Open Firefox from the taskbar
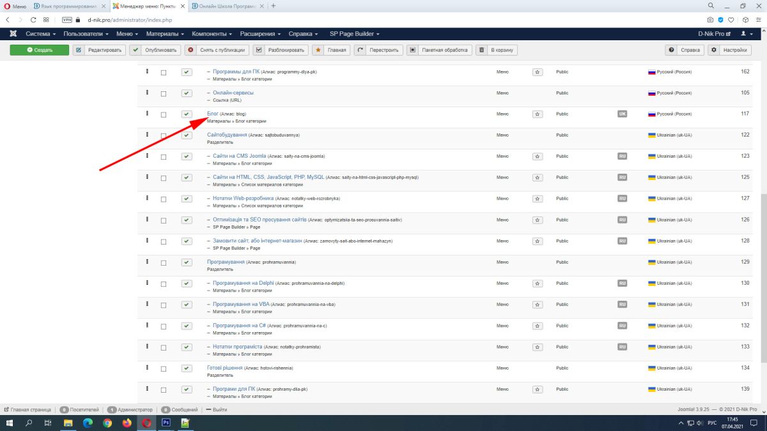 point(127,423)
